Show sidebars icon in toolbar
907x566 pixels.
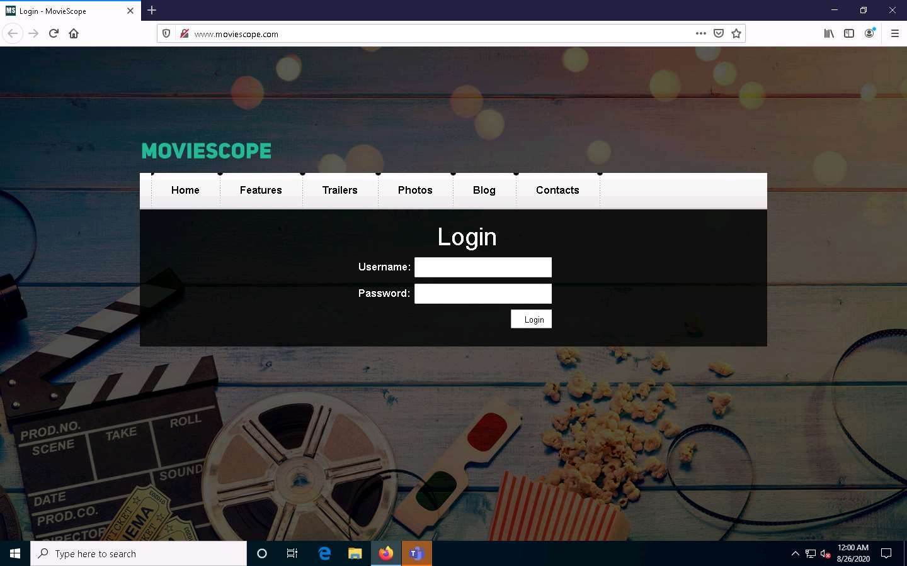click(849, 33)
